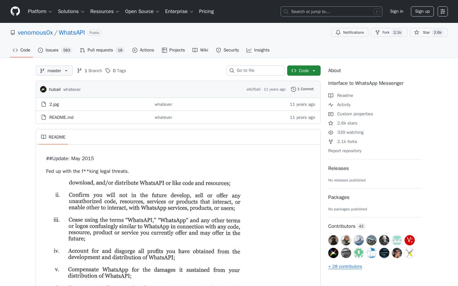Viewport: 458px width, 286px height.
Task: Click the Sign in link
Action: [397, 11]
